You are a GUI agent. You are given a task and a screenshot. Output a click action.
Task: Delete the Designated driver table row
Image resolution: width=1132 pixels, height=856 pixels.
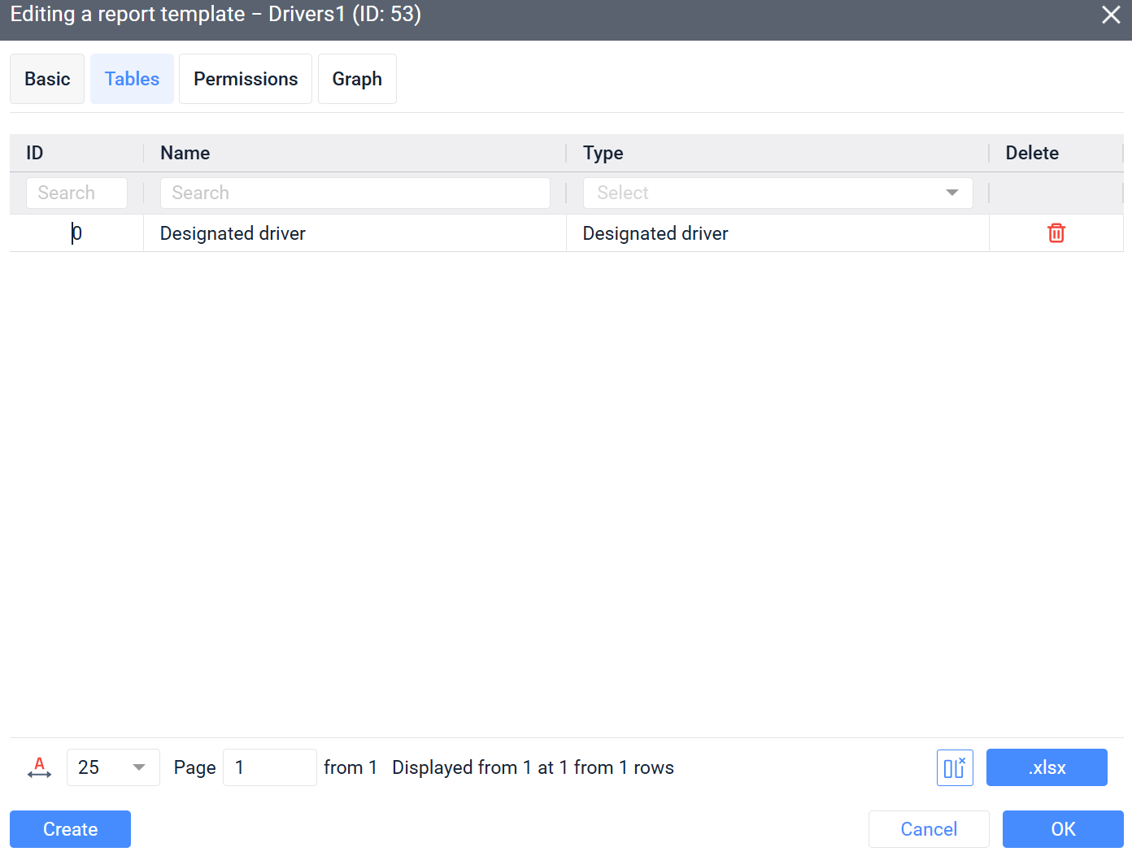pyautogui.click(x=1056, y=233)
